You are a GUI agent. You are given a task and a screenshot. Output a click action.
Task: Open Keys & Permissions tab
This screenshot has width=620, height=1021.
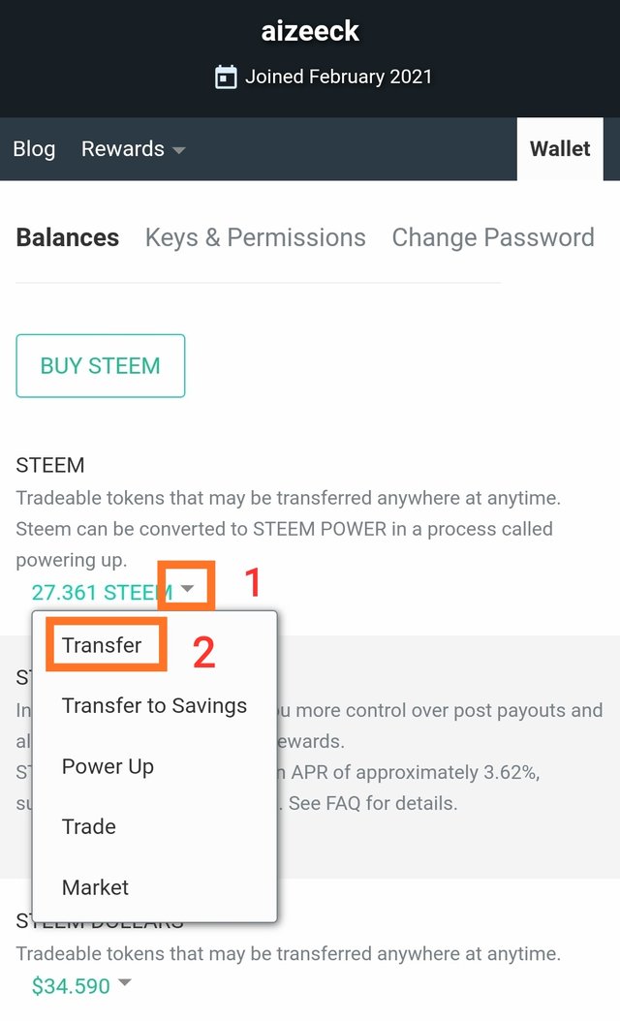click(256, 237)
